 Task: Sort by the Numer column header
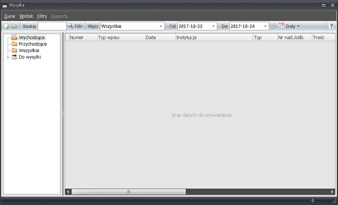tap(83, 38)
